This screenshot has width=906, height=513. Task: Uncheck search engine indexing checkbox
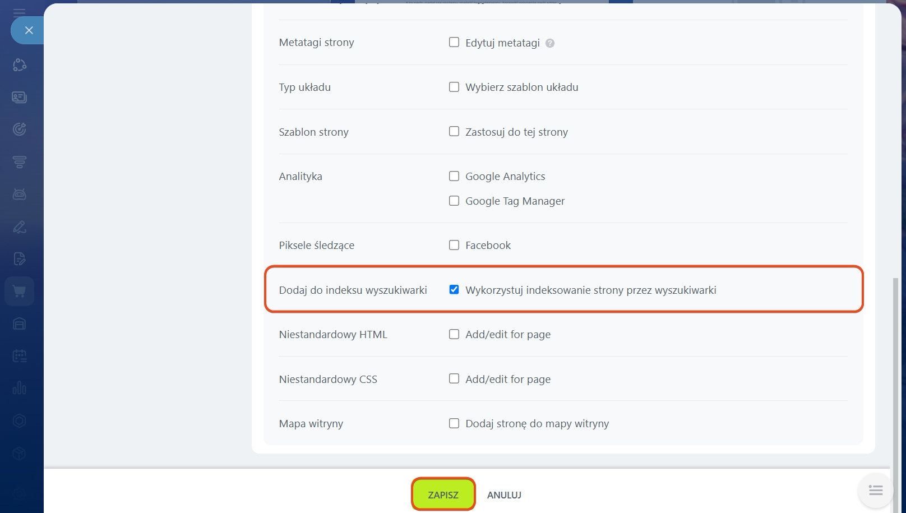click(454, 290)
